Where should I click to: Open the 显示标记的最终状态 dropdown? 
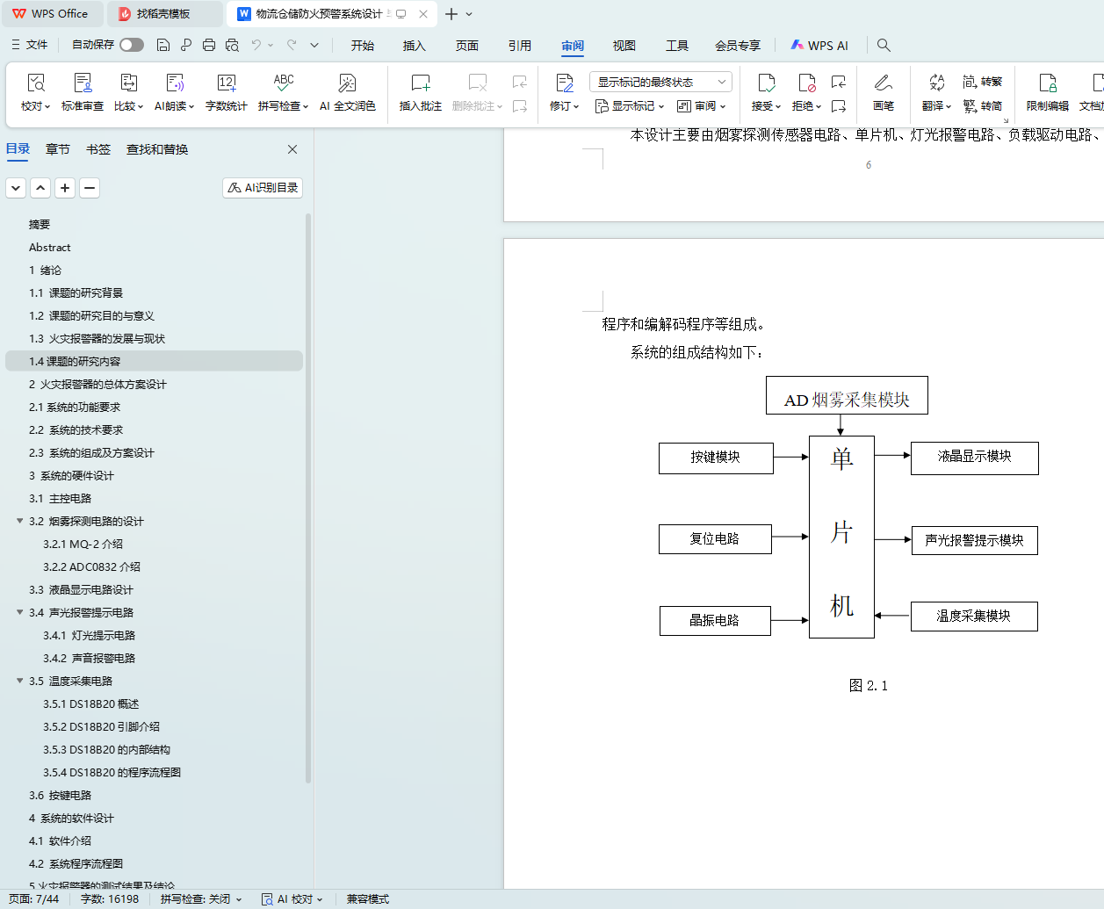(660, 82)
